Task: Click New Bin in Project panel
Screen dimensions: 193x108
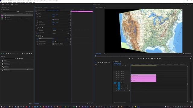Action: (x=27, y=54)
